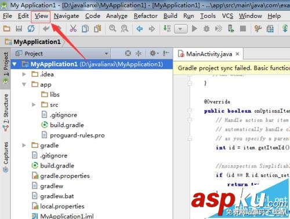This screenshot has height=219, width=290.
Task: Fold the onOptionsItemSelected method gutter marker
Action: coord(190,111)
